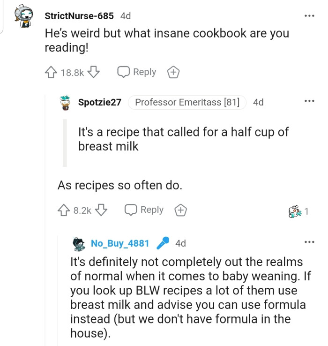Screen dimensions: 328x346
Task: Reply to StrictNurse-685's comment
Action: (x=137, y=72)
